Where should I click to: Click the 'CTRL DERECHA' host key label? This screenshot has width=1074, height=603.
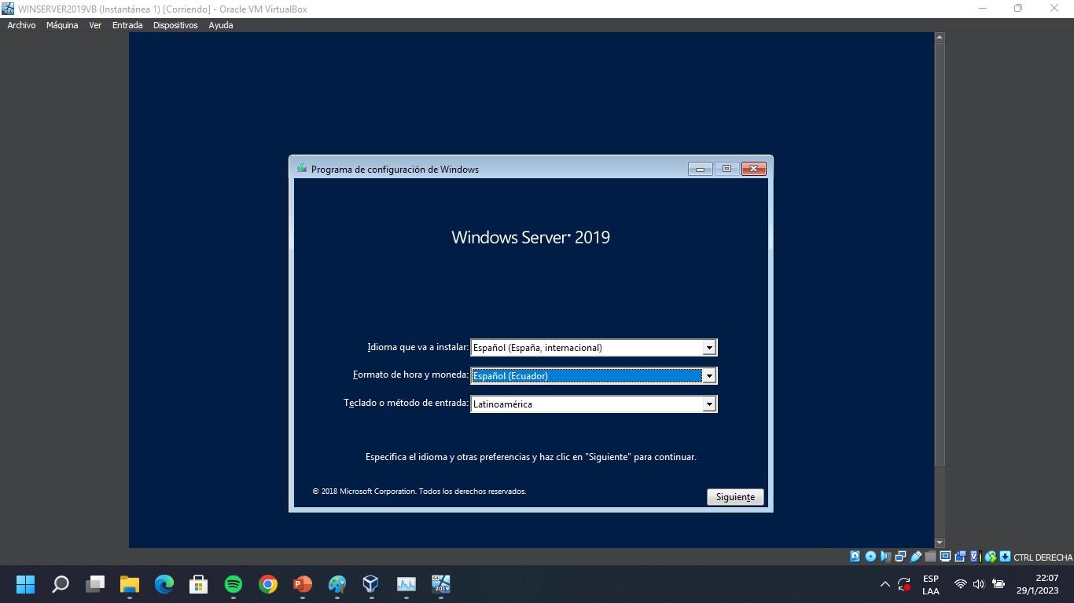pos(1043,557)
